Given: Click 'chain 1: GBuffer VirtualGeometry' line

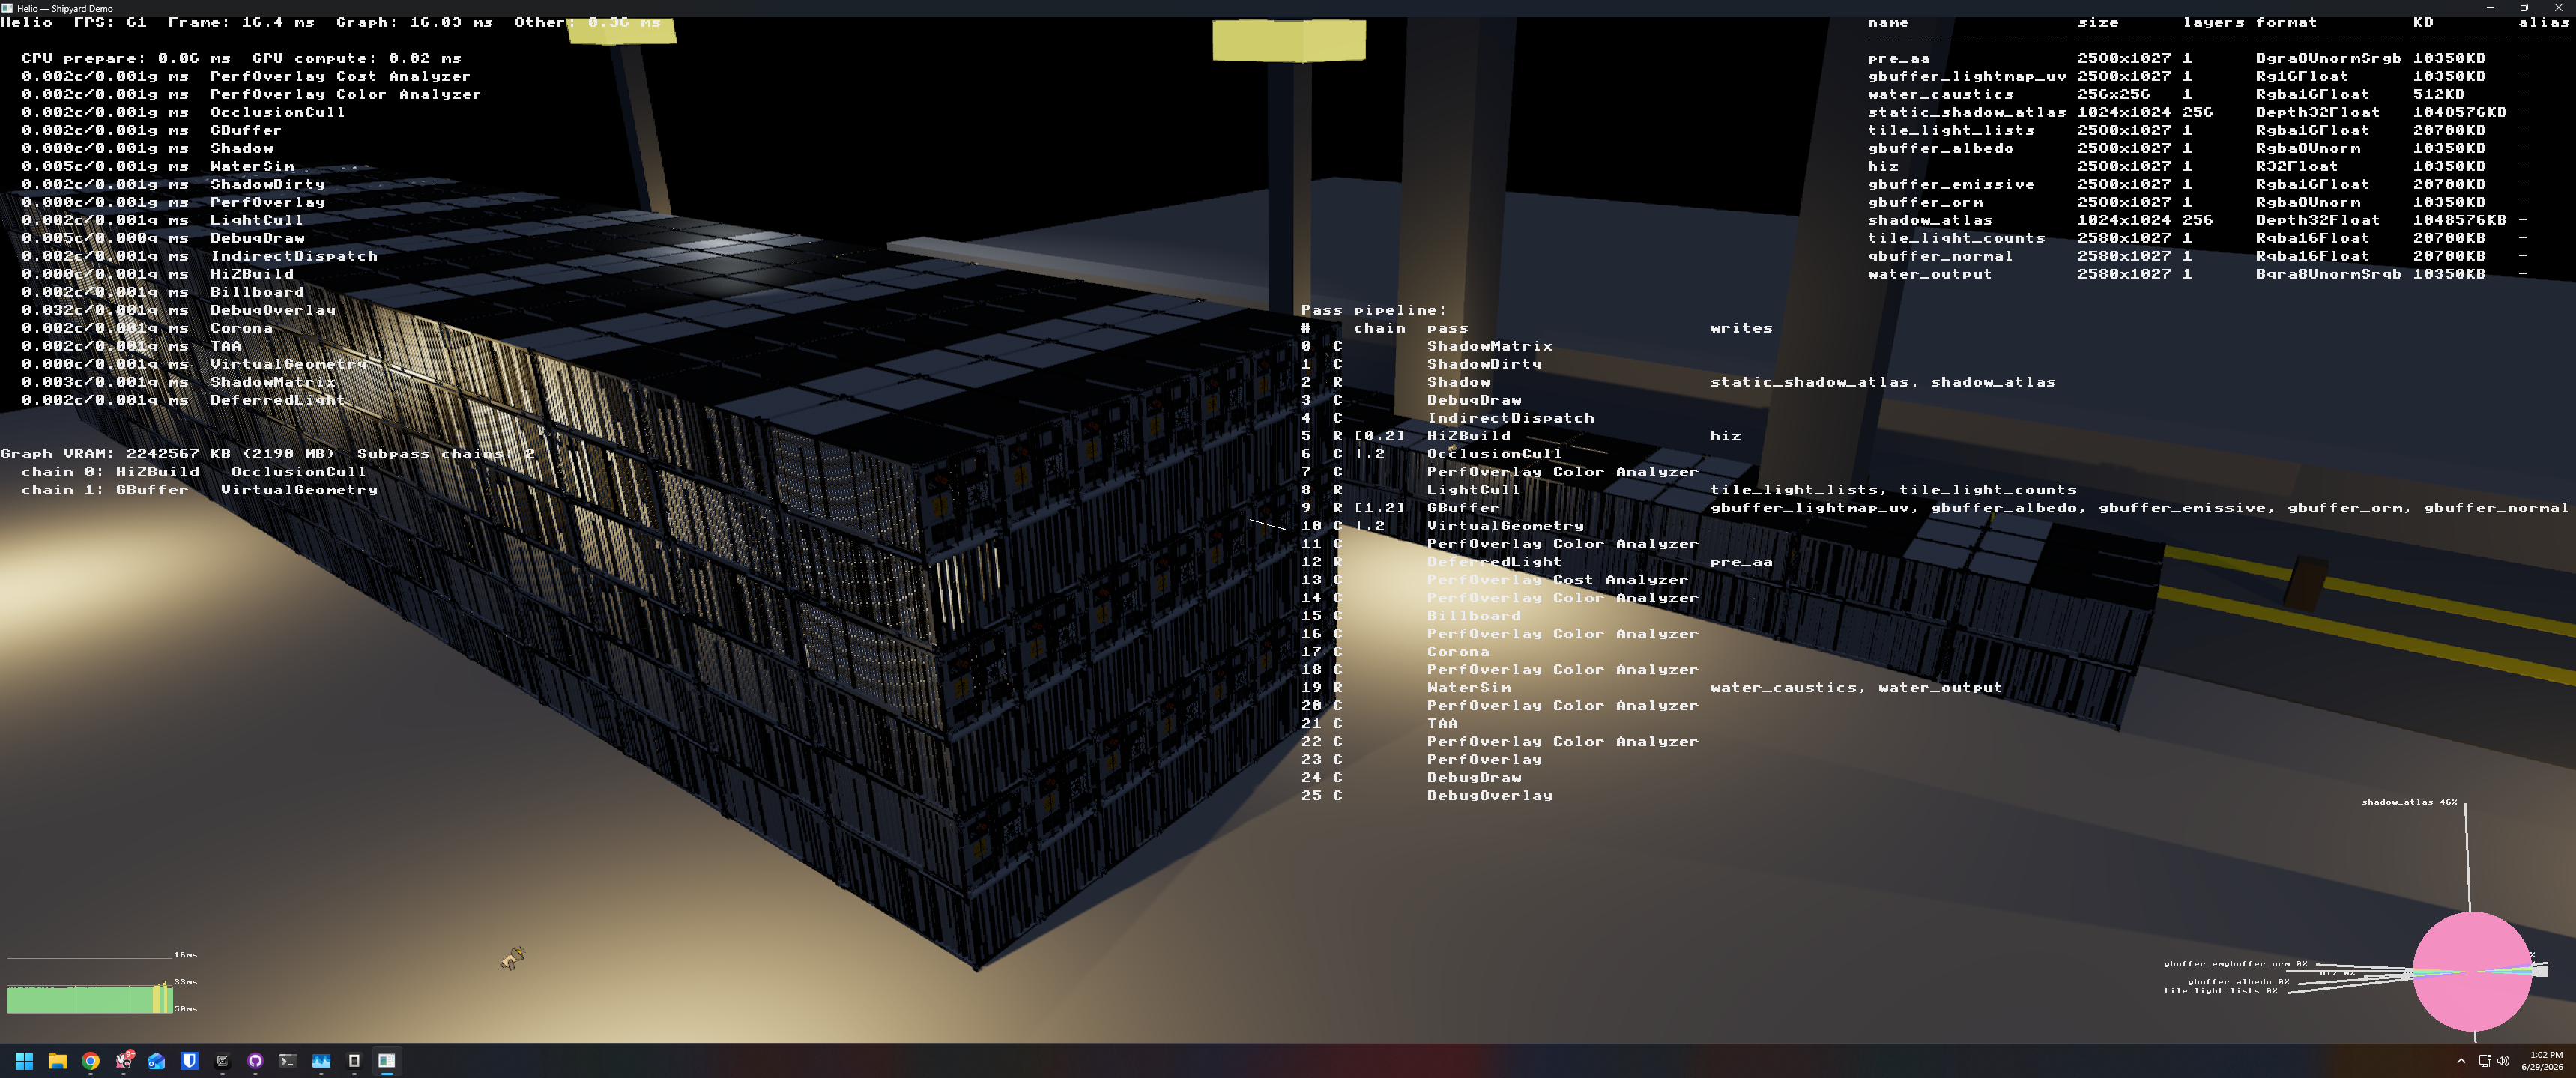Looking at the screenshot, I should pyautogui.click(x=200, y=490).
